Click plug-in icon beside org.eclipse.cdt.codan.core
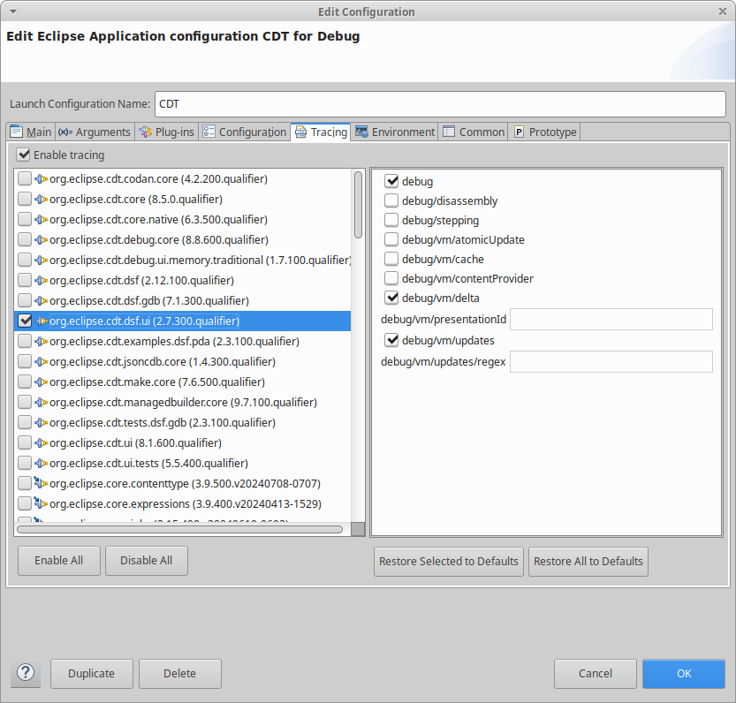 coord(41,178)
